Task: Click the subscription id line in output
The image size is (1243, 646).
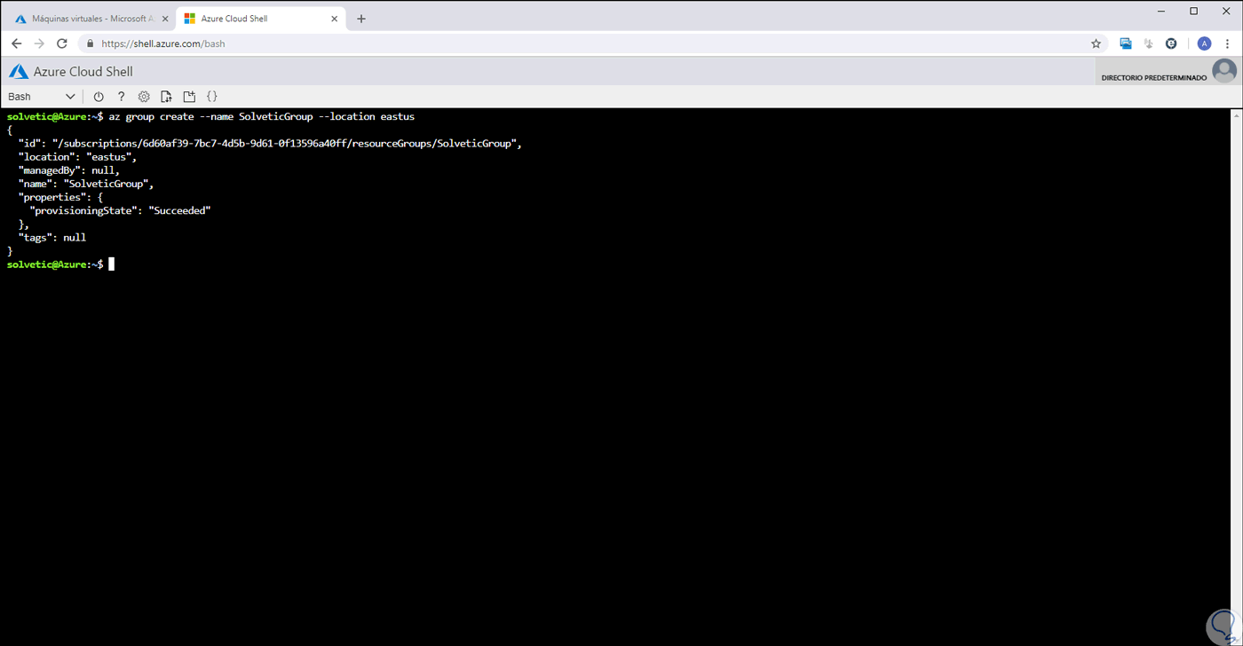Action: 270,144
